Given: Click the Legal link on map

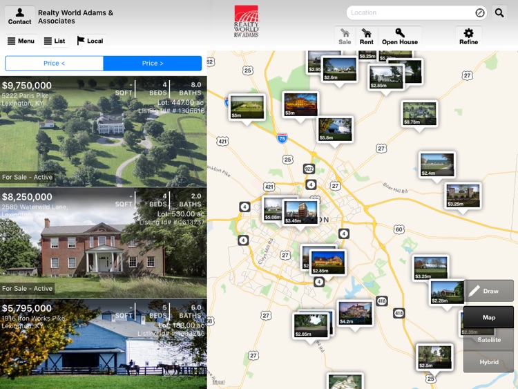Looking at the screenshot, I should (218, 382).
